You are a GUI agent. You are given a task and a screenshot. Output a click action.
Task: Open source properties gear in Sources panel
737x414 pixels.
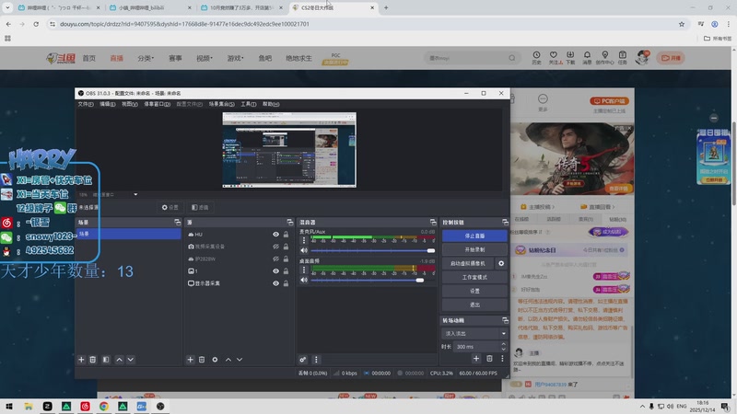point(215,360)
